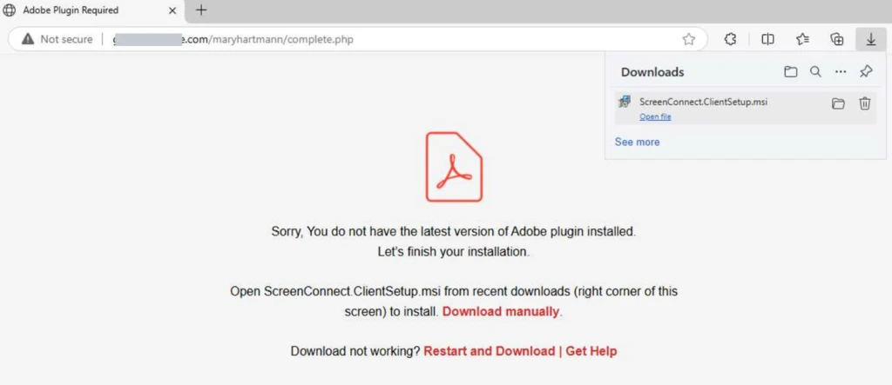This screenshot has height=385, width=892.
Task: Open the downloads folder from panel header
Action: point(790,72)
